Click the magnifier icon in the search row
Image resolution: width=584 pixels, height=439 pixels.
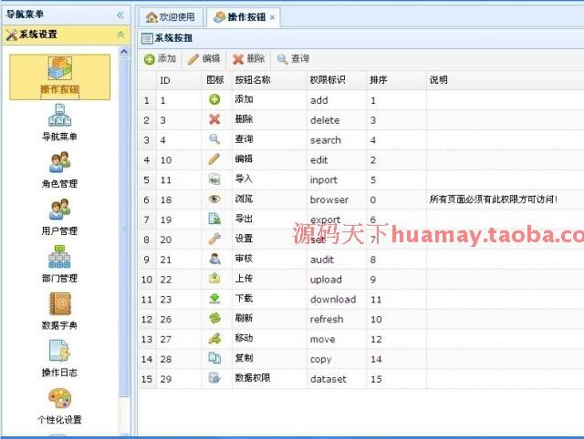[214, 139]
